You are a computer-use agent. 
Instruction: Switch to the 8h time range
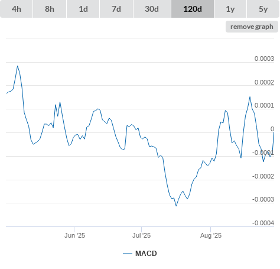point(50,9)
